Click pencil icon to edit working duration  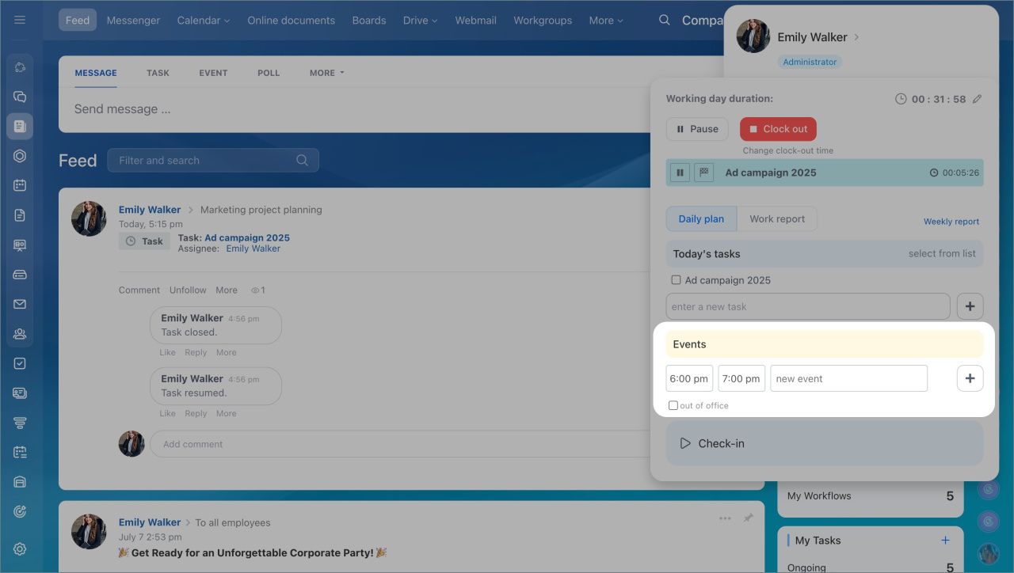pos(977,99)
